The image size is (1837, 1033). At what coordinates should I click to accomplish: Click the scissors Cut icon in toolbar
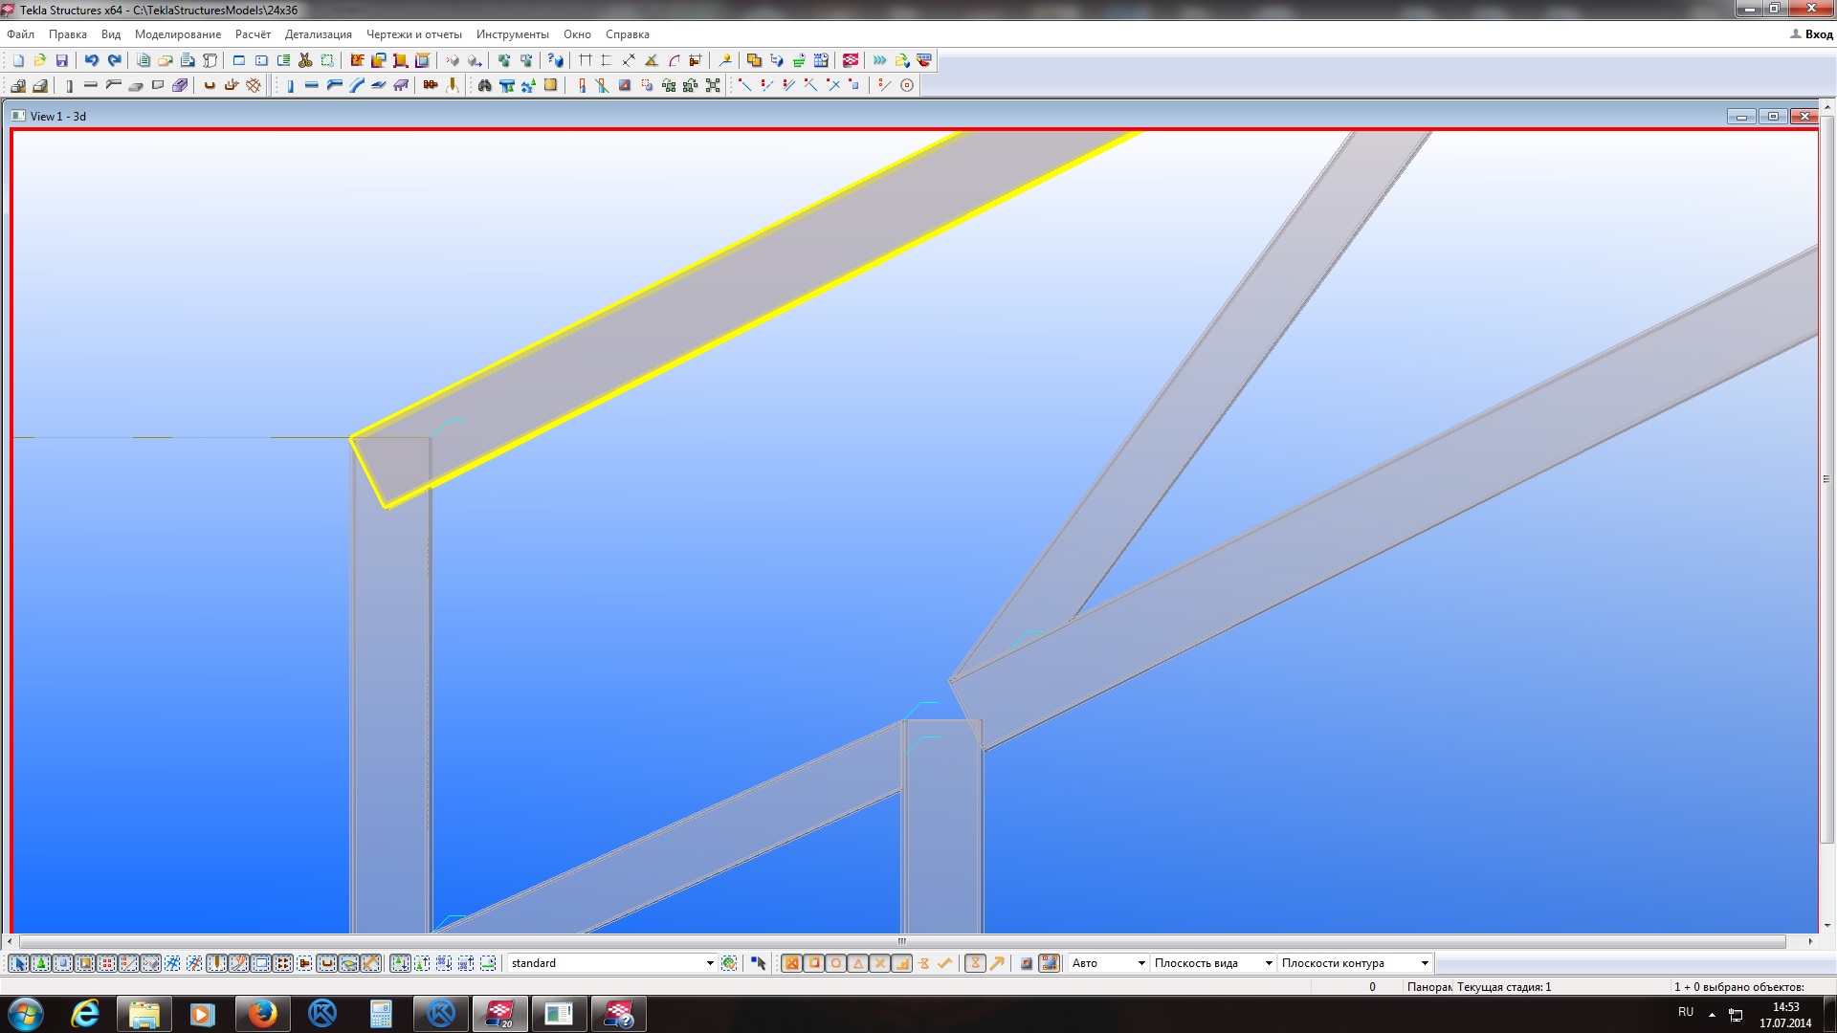[x=305, y=60]
